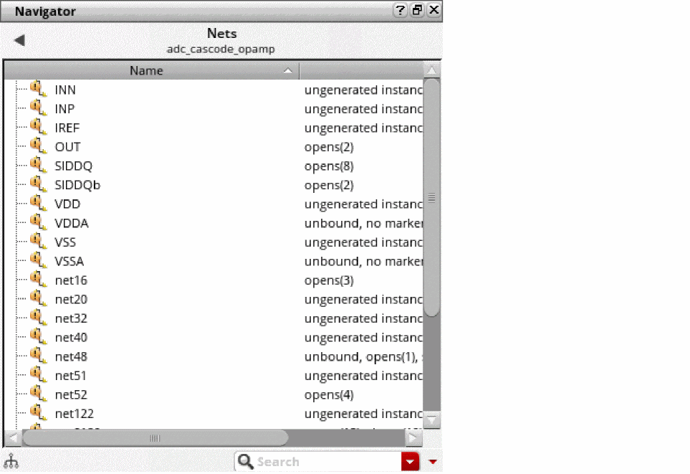This screenshot has width=690, height=474.
Task: Click the net20 net icon
Action: [38, 298]
